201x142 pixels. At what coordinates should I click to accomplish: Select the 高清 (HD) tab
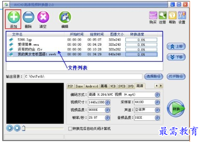coord(140,86)
